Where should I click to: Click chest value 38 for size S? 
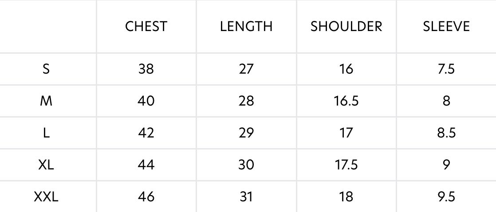click(x=146, y=69)
